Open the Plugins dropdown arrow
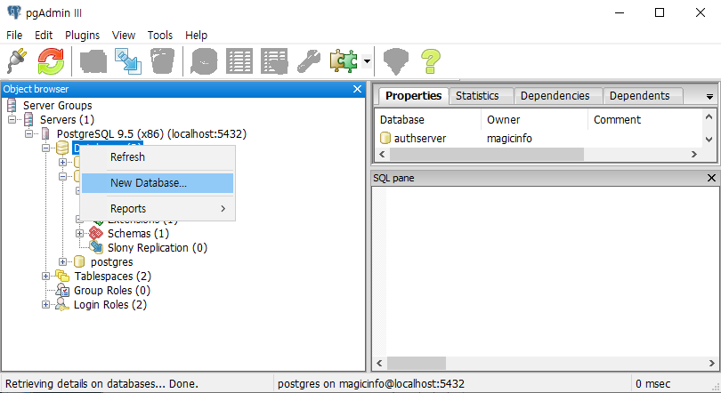Image resolution: width=721 pixels, height=393 pixels. pyautogui.click(x=367, y=61)
